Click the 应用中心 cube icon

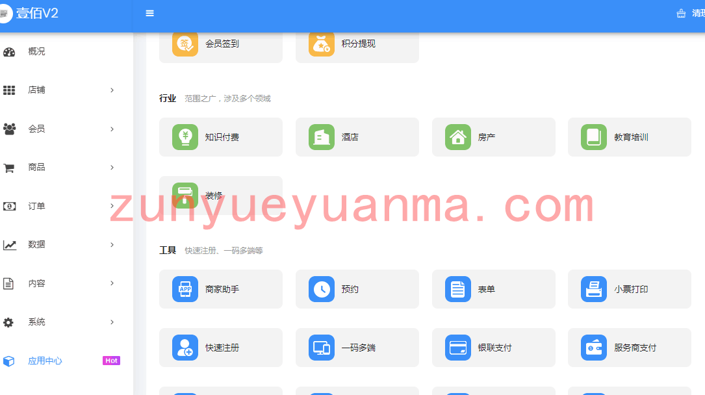coord(8,361)
